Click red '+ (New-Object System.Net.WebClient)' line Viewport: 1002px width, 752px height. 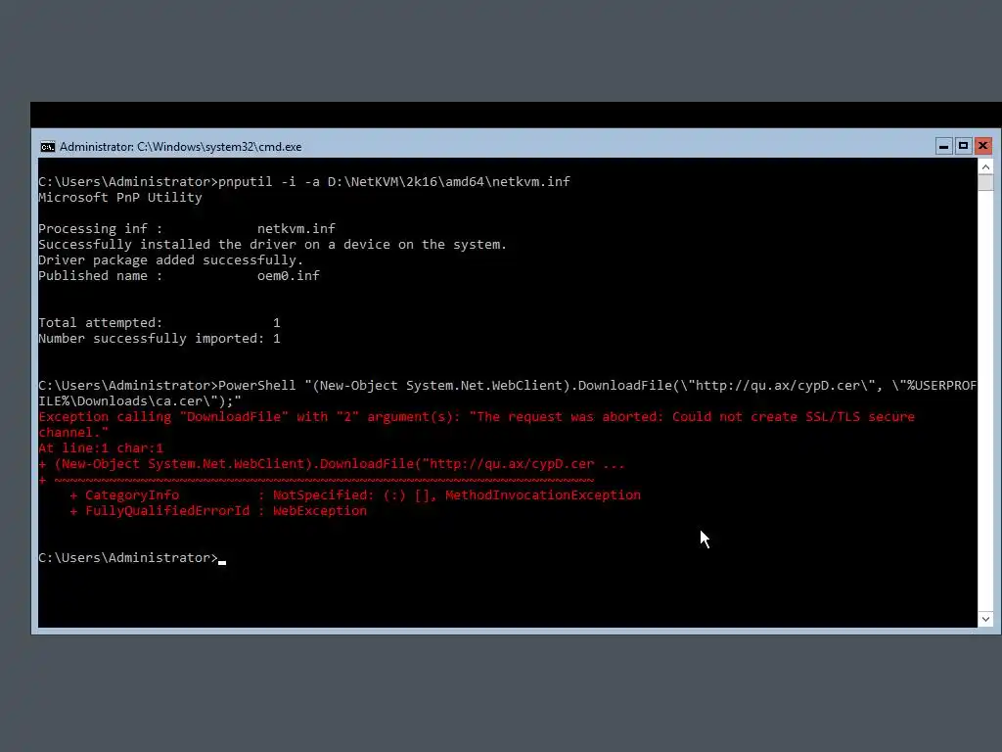(x=332, y=463)
